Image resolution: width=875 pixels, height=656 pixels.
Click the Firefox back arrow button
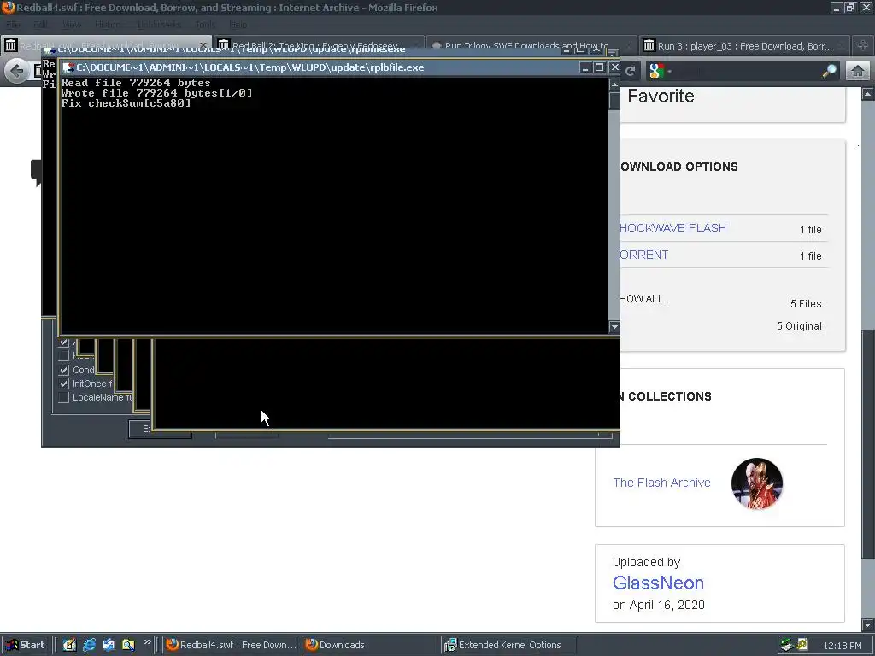click(17, 71)
